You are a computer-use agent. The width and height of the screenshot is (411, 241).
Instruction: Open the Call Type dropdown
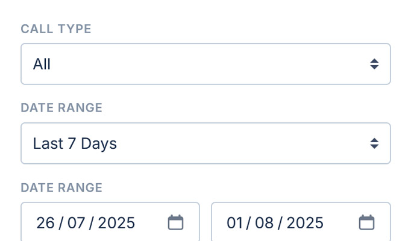pyautogui.click(x=205, y=64)
